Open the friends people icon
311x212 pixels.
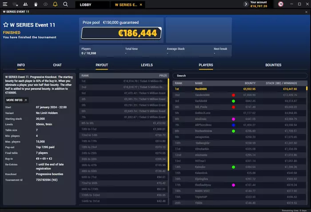pyautogui.click(x=25, y=4)
